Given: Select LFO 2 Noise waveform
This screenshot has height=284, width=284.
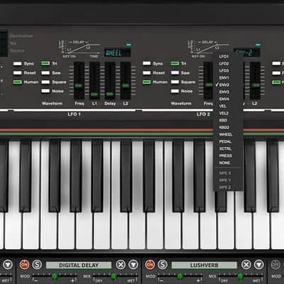Looking at the screenshot, I should (175, 91).
